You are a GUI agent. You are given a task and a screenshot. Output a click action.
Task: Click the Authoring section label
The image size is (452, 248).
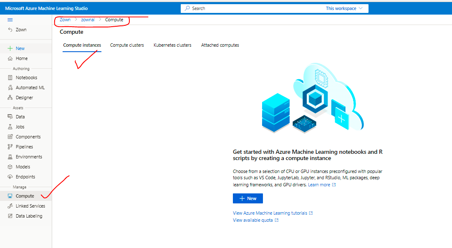tap(21, 68)
